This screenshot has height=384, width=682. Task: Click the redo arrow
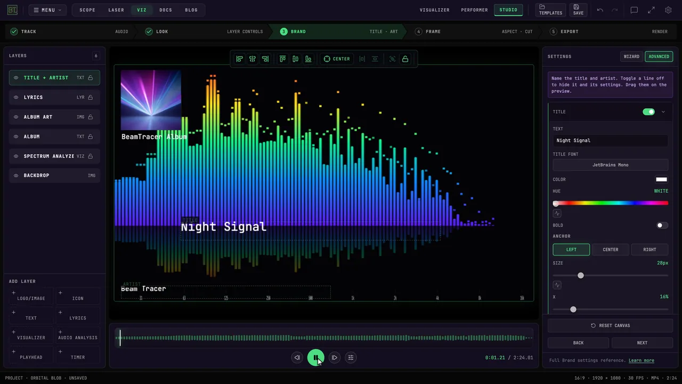pos(615,10)
